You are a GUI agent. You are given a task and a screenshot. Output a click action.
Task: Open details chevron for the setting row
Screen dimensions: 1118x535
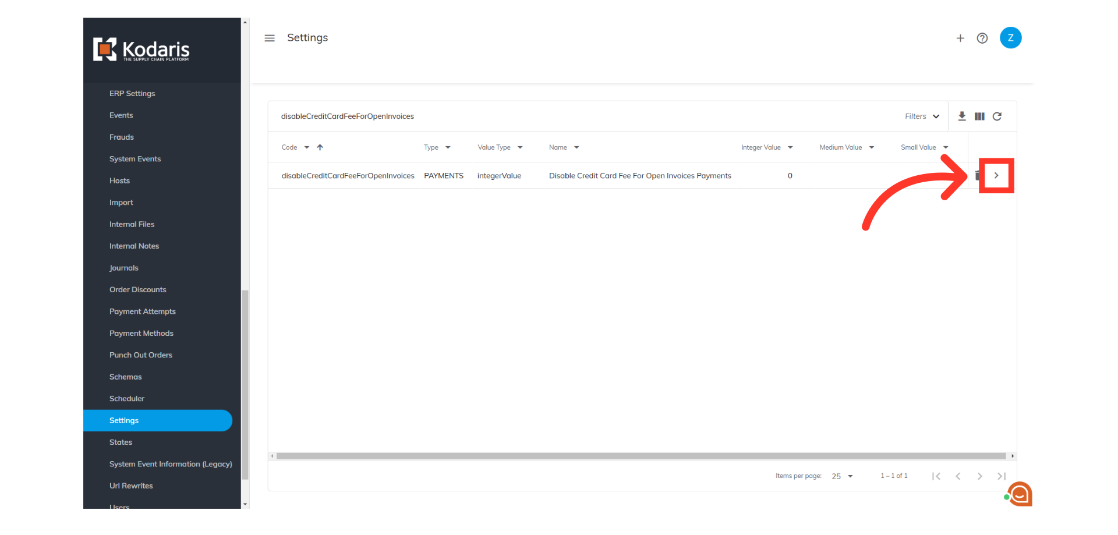point(996,175)
